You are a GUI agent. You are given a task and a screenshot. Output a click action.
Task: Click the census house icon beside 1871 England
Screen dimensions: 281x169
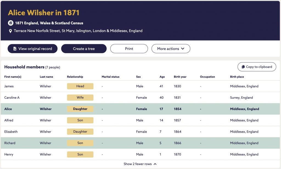click(11, 23)
